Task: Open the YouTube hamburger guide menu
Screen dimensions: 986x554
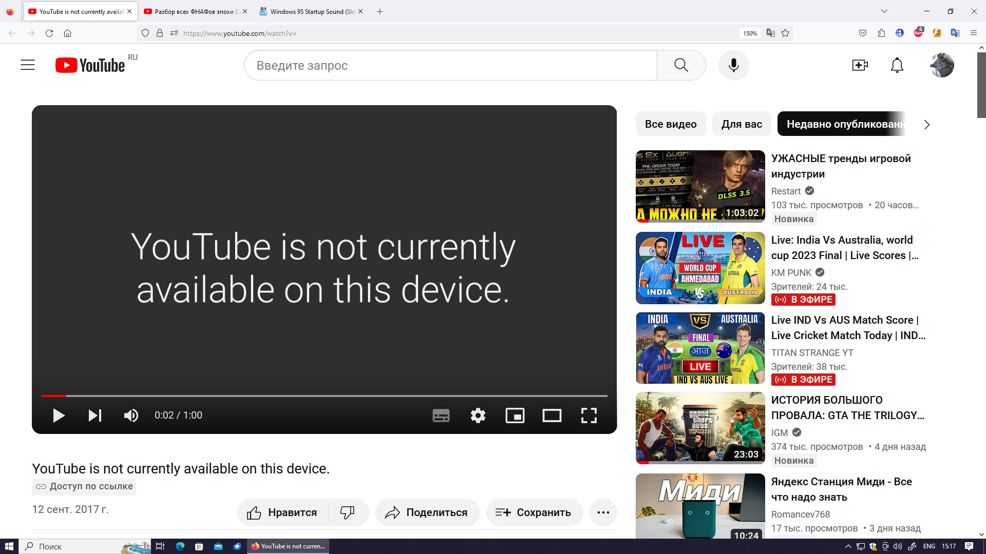Action: [x=28, y=65]
